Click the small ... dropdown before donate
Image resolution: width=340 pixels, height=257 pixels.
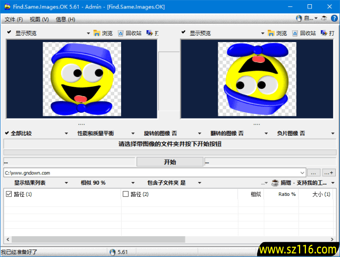(265, 183)
